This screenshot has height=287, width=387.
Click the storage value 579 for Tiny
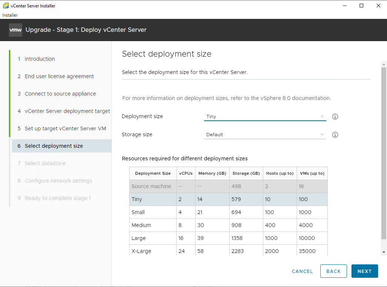coord(236,199)
